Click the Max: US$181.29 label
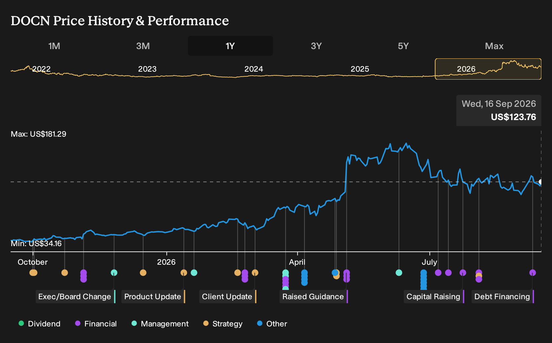Viewport: 552px width, 343px height. tap(39, 134)
